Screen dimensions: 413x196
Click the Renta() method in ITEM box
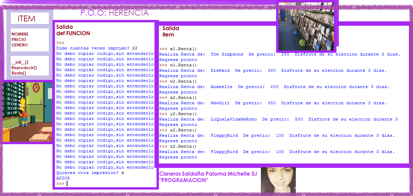click(x=19, y=73)
